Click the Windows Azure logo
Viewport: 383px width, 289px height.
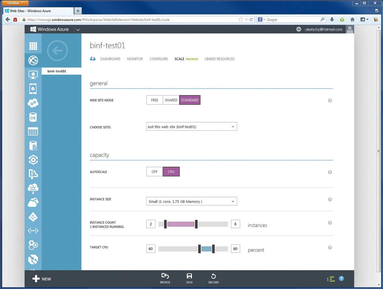click(x=49, y=29)
